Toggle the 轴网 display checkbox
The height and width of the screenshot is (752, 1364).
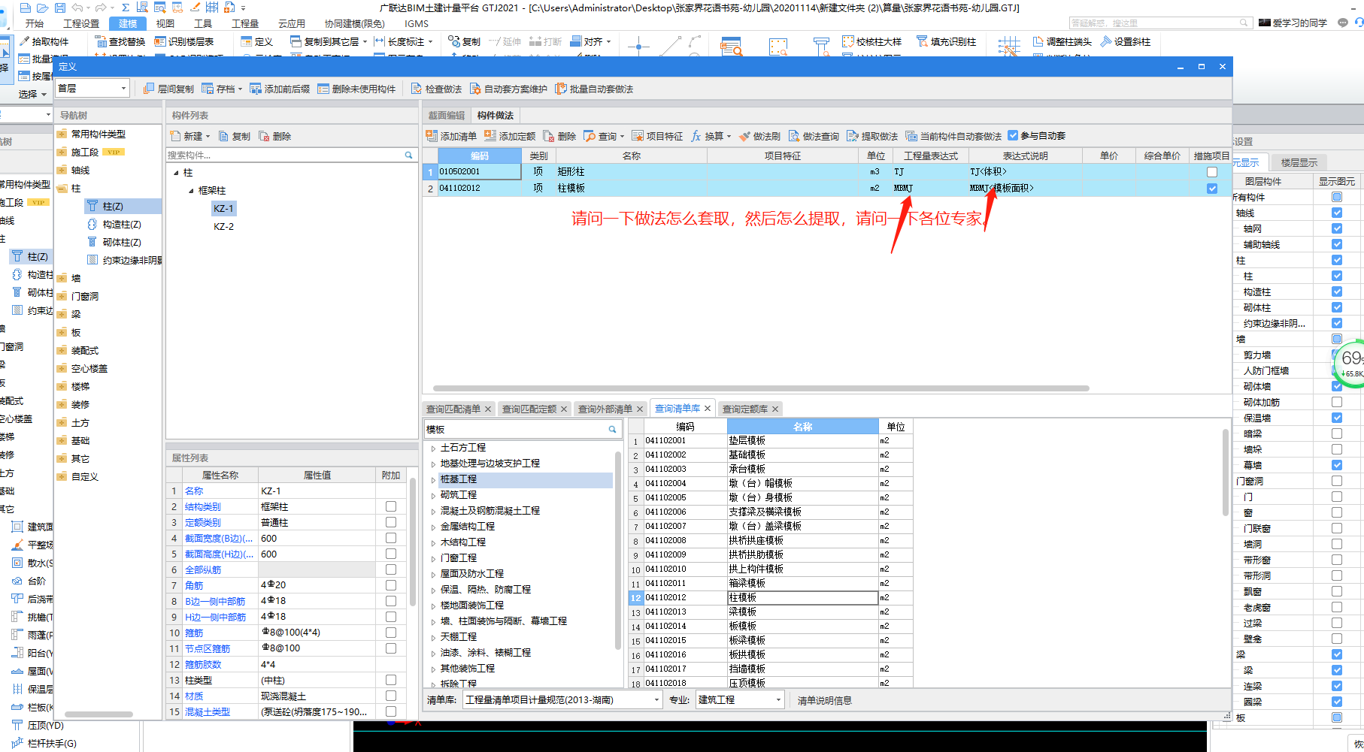click(1337, 228)
